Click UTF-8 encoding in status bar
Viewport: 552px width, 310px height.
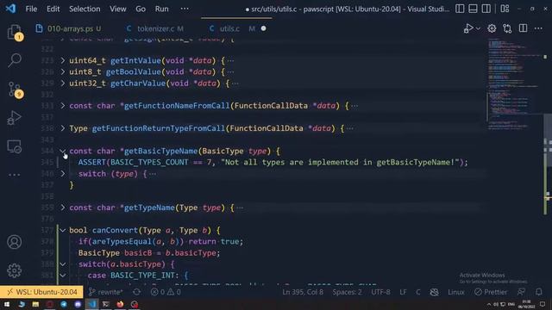coord(380,292)
